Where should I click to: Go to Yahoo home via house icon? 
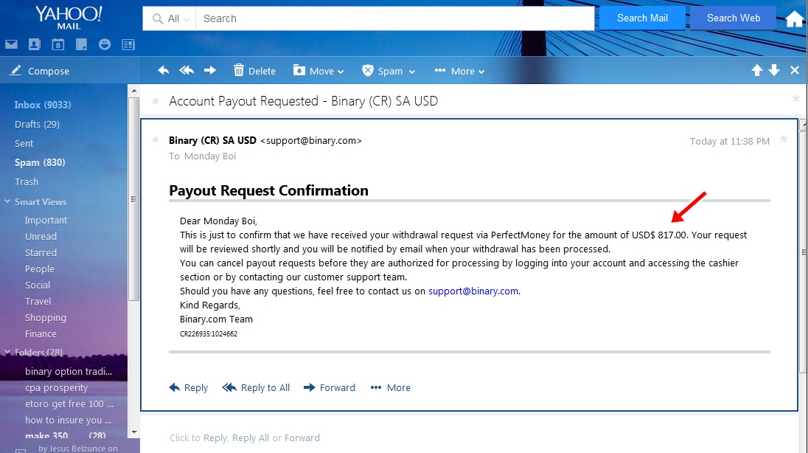point(795,19)
